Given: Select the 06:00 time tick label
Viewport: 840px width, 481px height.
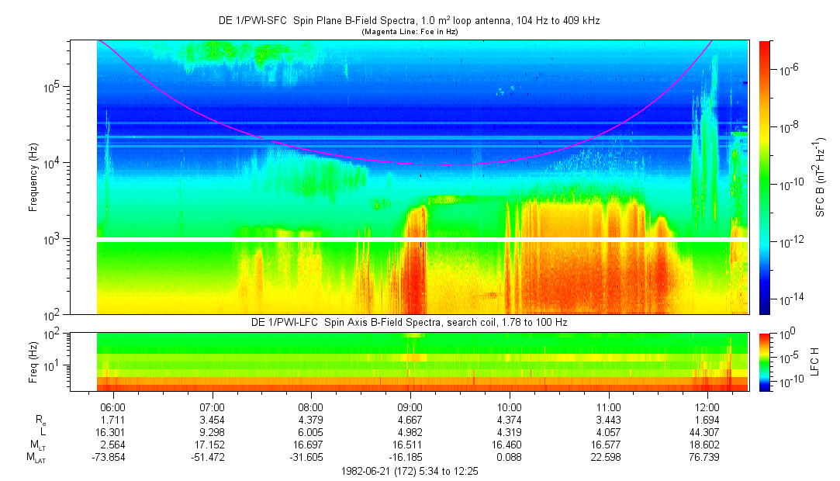Looking at the screenshot, I should (112, 407).
